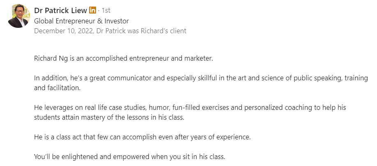Click the "and facilitation." line
This screenshot has height=166, width=377.
pos(57,88)
